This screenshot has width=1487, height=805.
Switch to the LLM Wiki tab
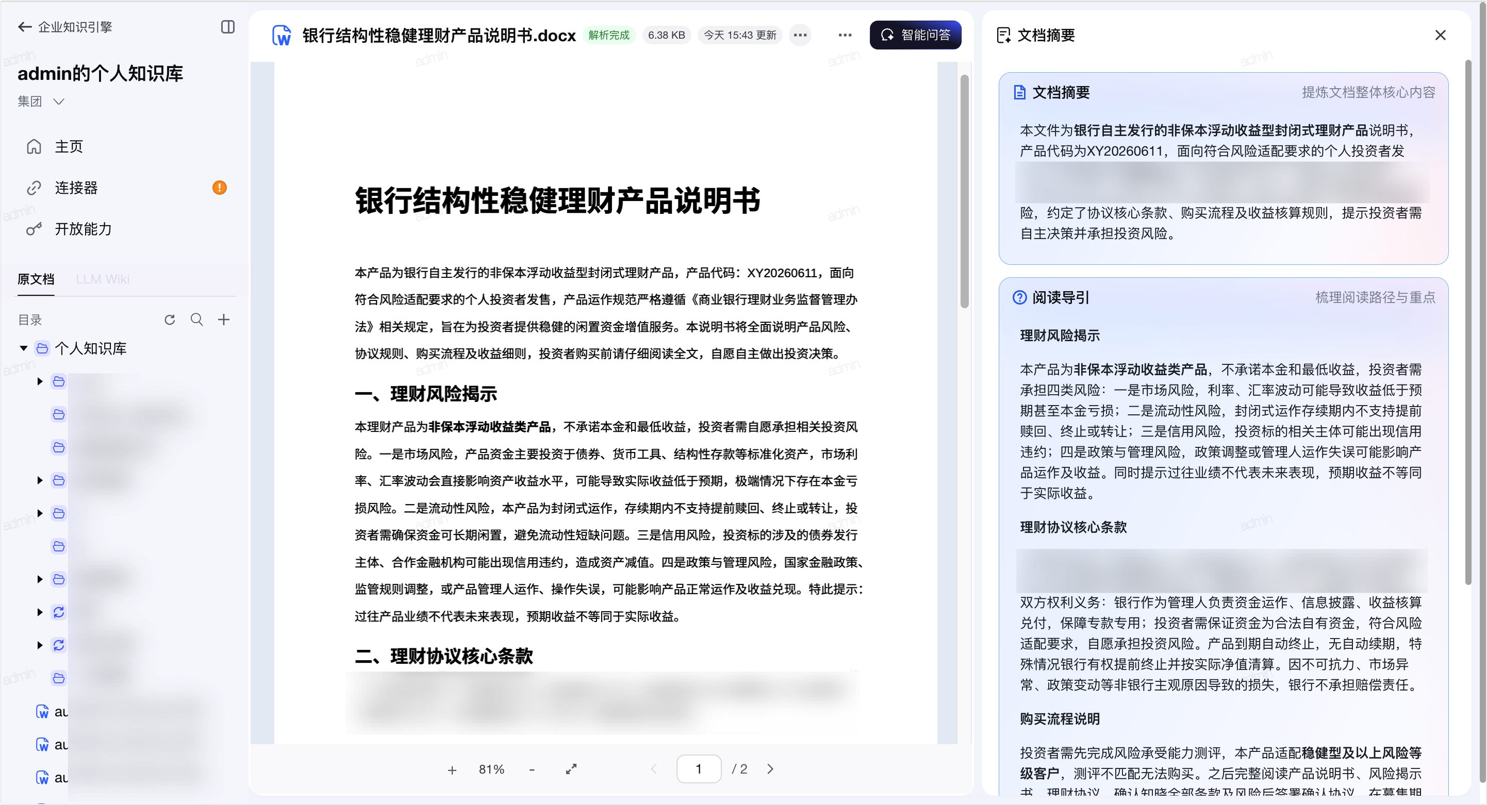click(x=103, y=279)
